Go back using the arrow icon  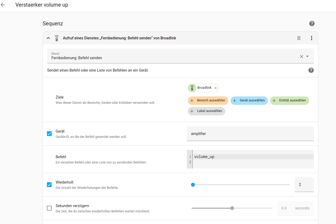3,5
